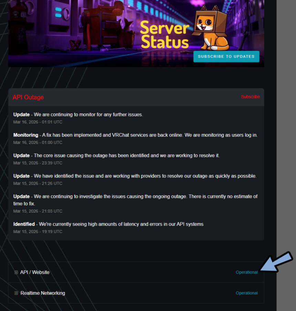Click the Identified entry about API latency

coord(108,224)
